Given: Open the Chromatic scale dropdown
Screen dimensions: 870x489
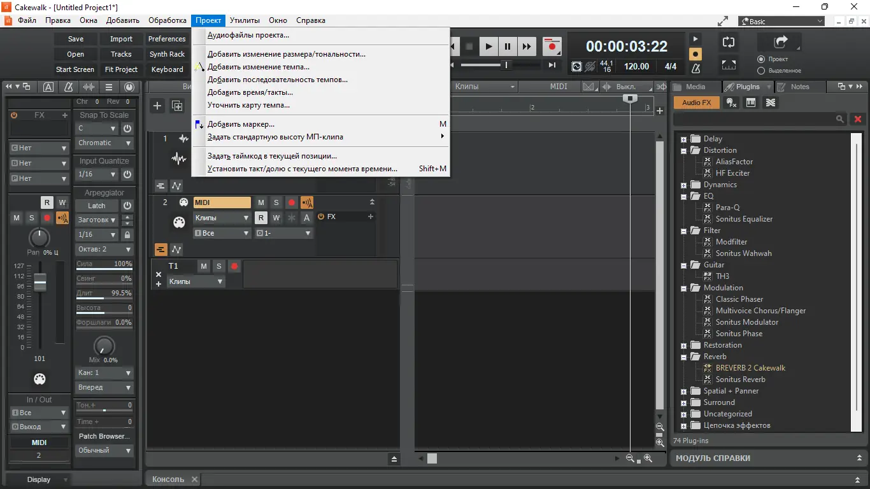Looking at the screenshot, I should [x=104, y=143].
